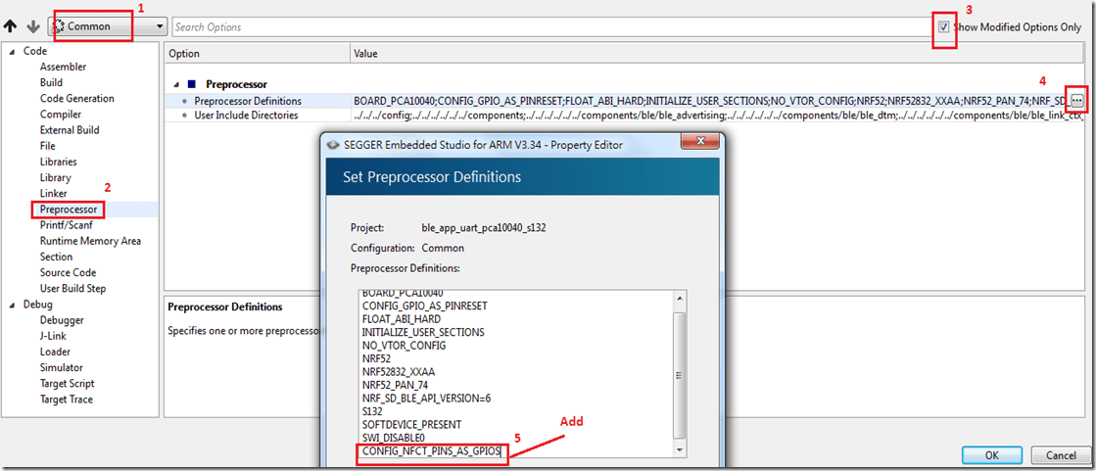Click the Cancel button
This screenshot has height=471, width=1096.
pos(1061,455)
